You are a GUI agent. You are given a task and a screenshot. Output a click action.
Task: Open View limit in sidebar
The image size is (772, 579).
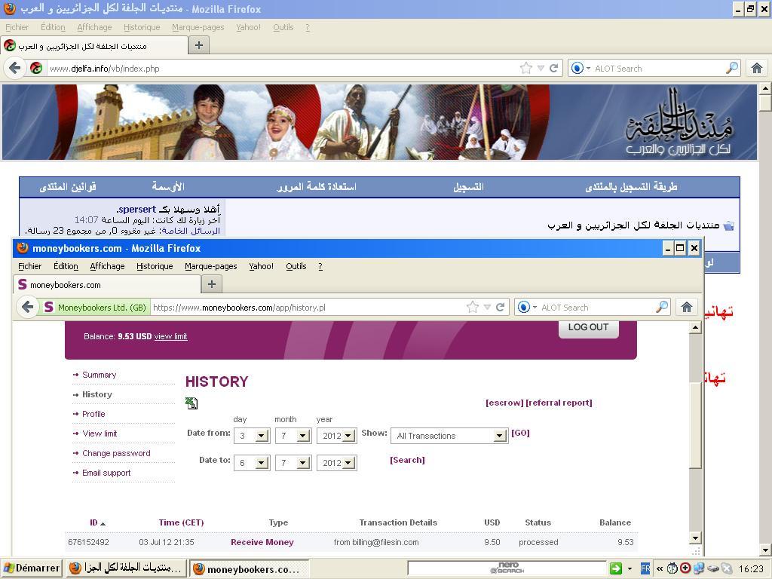pyautogui.click(x=100, y=433)
